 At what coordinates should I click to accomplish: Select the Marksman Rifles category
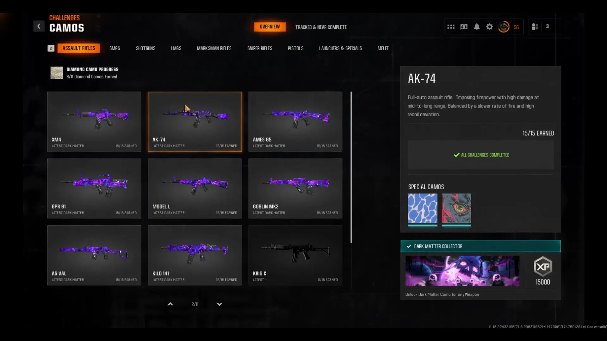(x=214, y=48)
